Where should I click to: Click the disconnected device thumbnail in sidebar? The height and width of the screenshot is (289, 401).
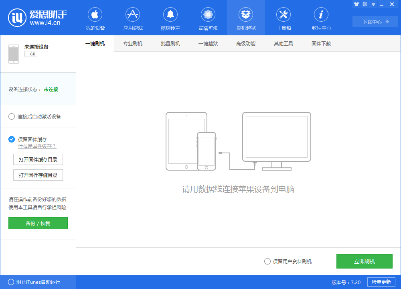[x=14, y=54]
